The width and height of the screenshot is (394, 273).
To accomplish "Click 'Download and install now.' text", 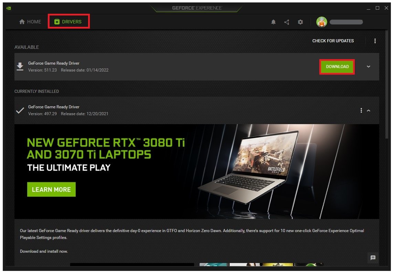I will coord(44,251).
